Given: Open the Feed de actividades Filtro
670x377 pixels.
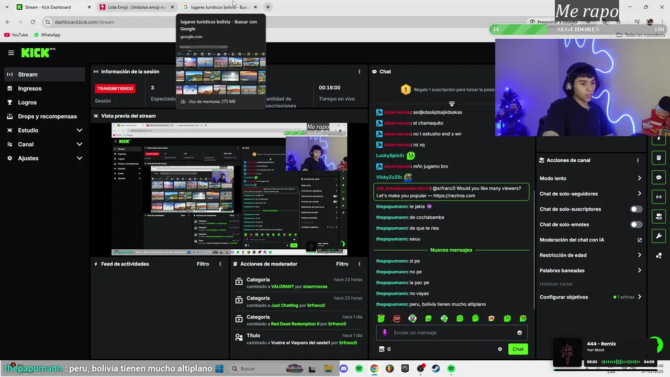Looking at the screenshot, I should (x=203, y=264).
